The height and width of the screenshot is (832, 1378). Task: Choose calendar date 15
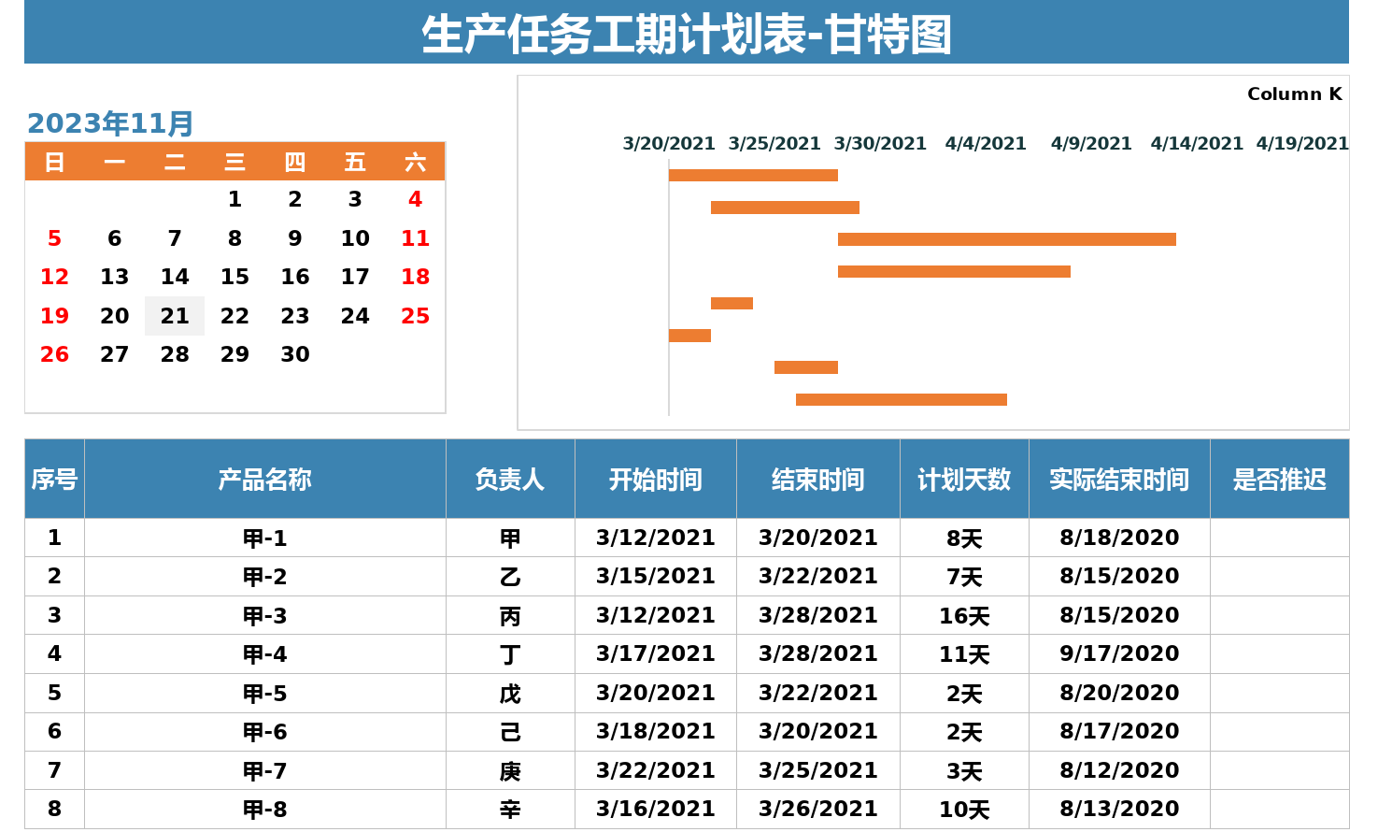point(234,277)
